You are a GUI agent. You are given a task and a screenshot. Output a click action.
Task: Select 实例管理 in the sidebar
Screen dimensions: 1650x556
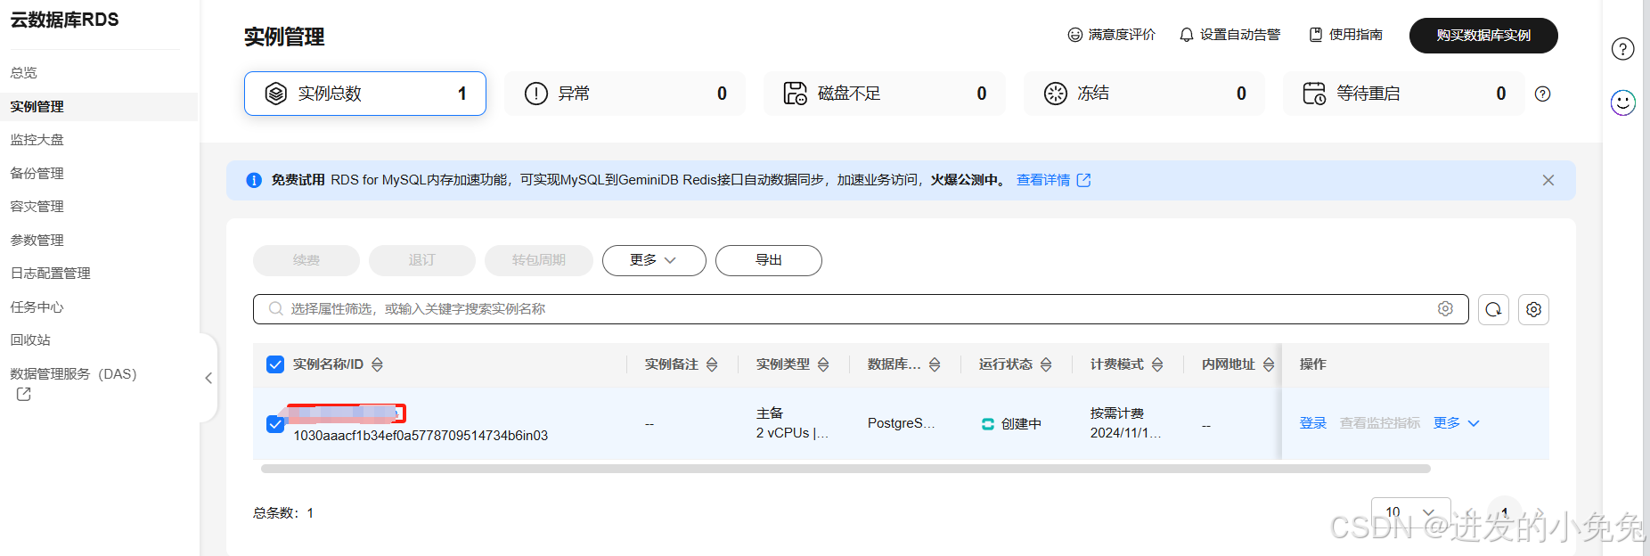click(37, 107)
